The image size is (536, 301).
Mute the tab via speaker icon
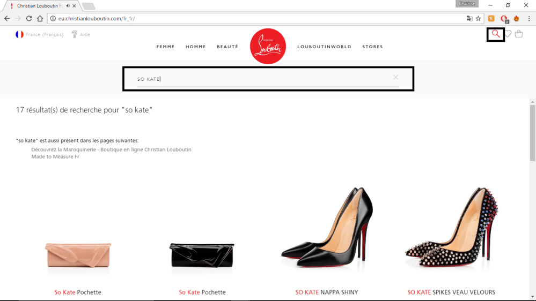coord(68,6)
